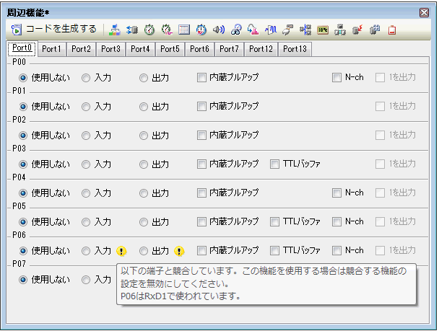Close the 周辺機能 panel with X button

point(424,12)
